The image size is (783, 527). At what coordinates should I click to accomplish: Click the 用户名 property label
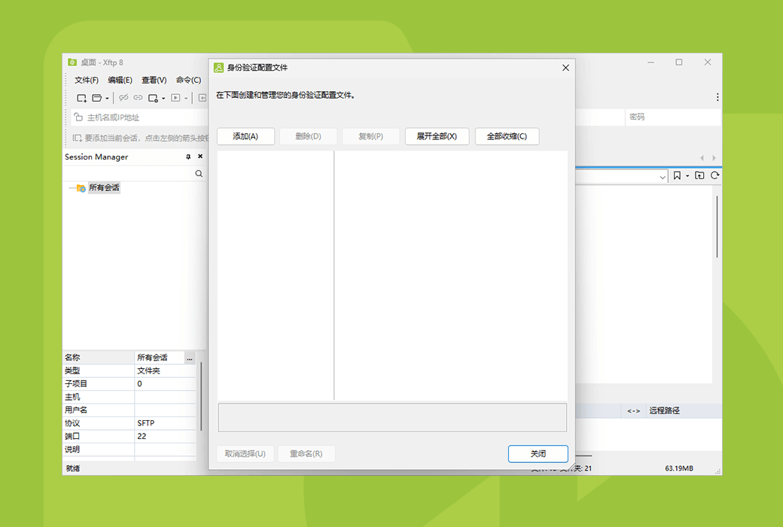(x=76, y=410)
